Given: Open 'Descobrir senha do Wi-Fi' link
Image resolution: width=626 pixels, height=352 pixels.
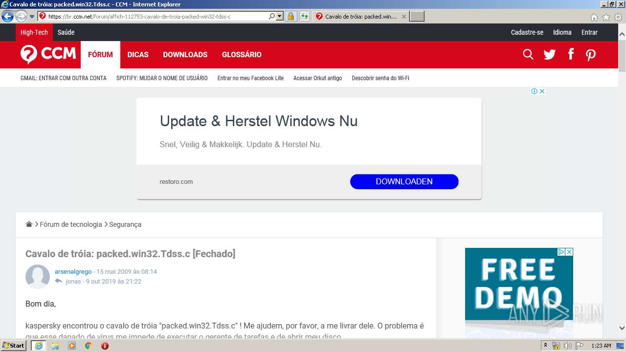Looking at the screenshot, I should point(380,78).
